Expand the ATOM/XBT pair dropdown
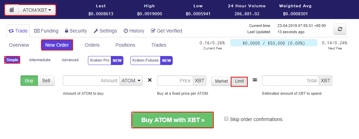Image resolution: width=359 pixels, height=139 pixels. pos(37,10)
